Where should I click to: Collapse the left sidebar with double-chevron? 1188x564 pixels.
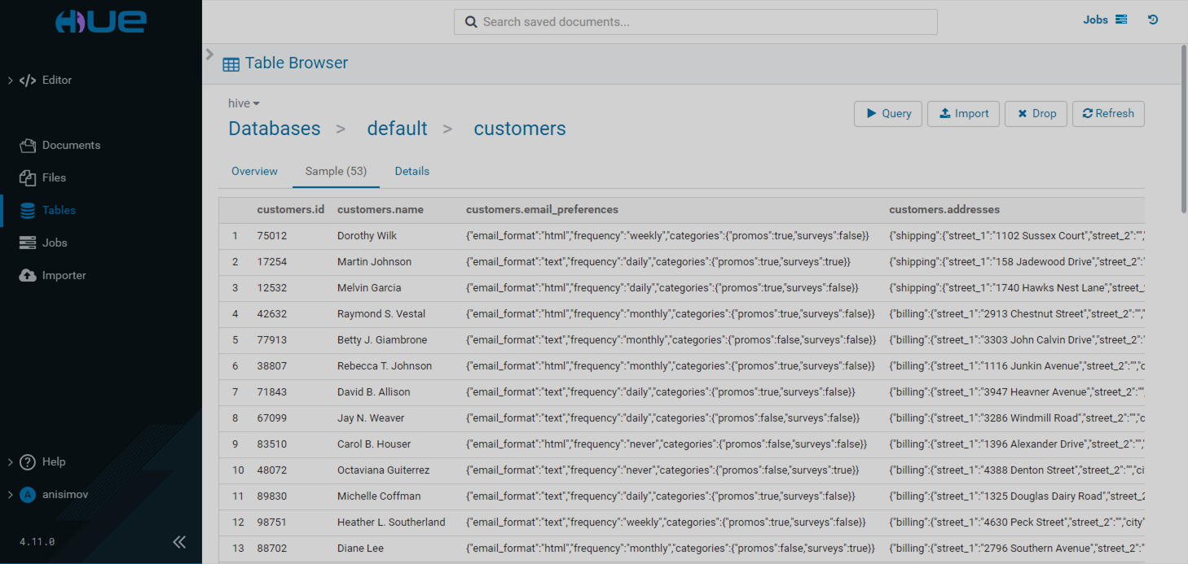pyautogui.click(x=179, y=542)
